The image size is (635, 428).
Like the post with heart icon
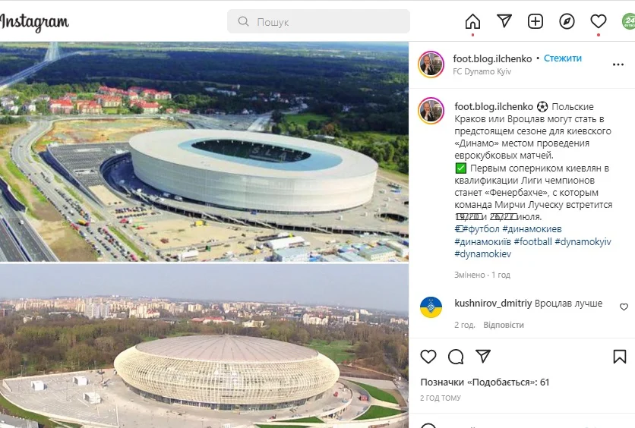(x=428, y=357)
